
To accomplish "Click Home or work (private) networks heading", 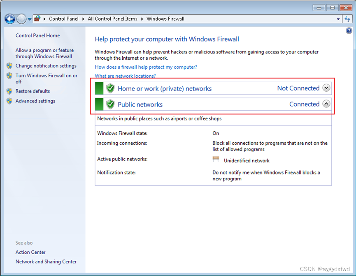I will click(165, 88).
